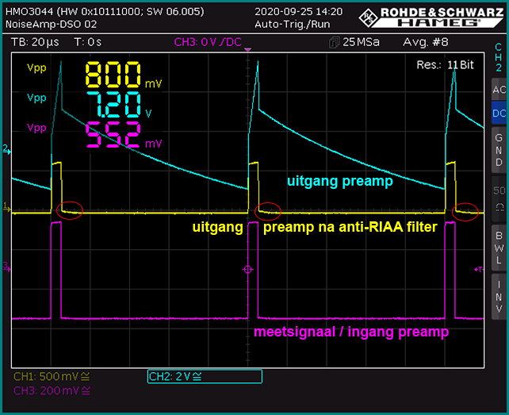Screen dimensions: 509x415
Task: Click the CH3 ground level marker
Action: (6, 268)
